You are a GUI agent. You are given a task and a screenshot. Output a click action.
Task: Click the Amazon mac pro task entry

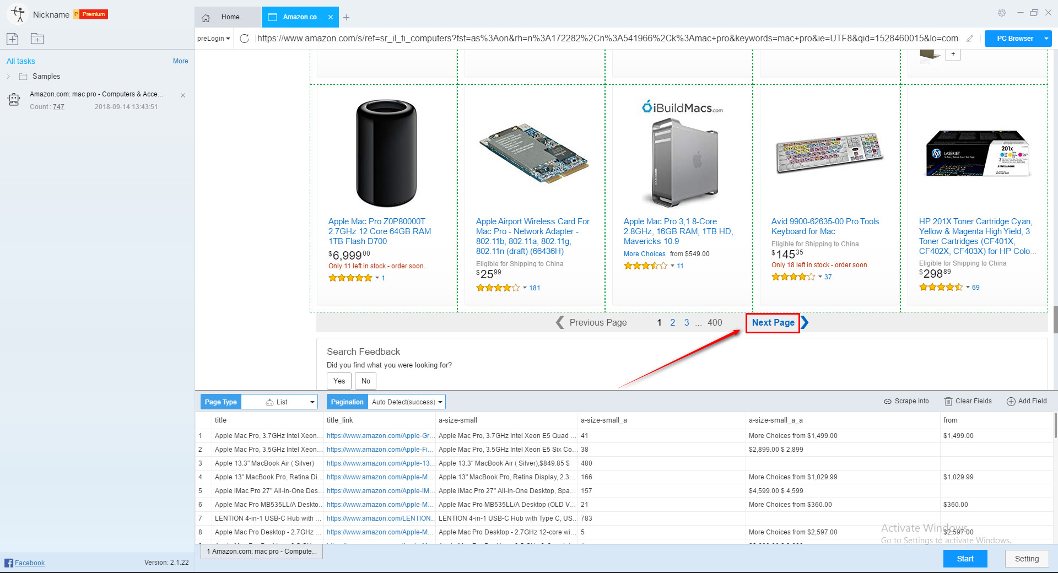coord(98,100)
